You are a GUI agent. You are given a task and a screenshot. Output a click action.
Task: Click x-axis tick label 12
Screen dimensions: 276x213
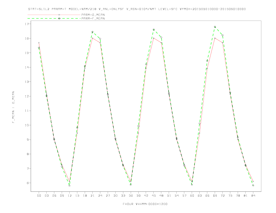70,196
